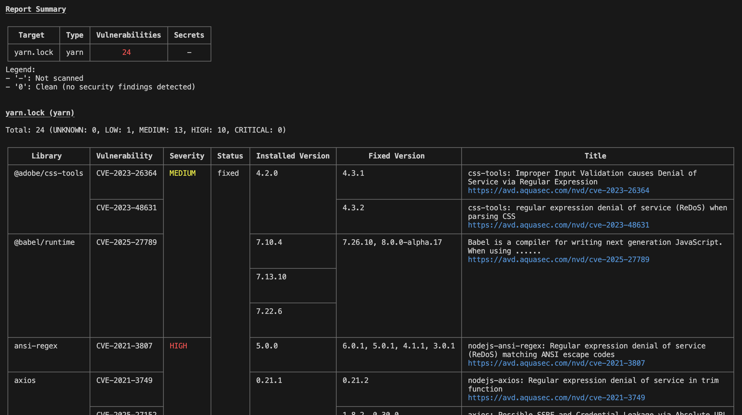Select the @adobe/css-tools library cell
This screenshot has width=742, height=415.
[49, 173]
